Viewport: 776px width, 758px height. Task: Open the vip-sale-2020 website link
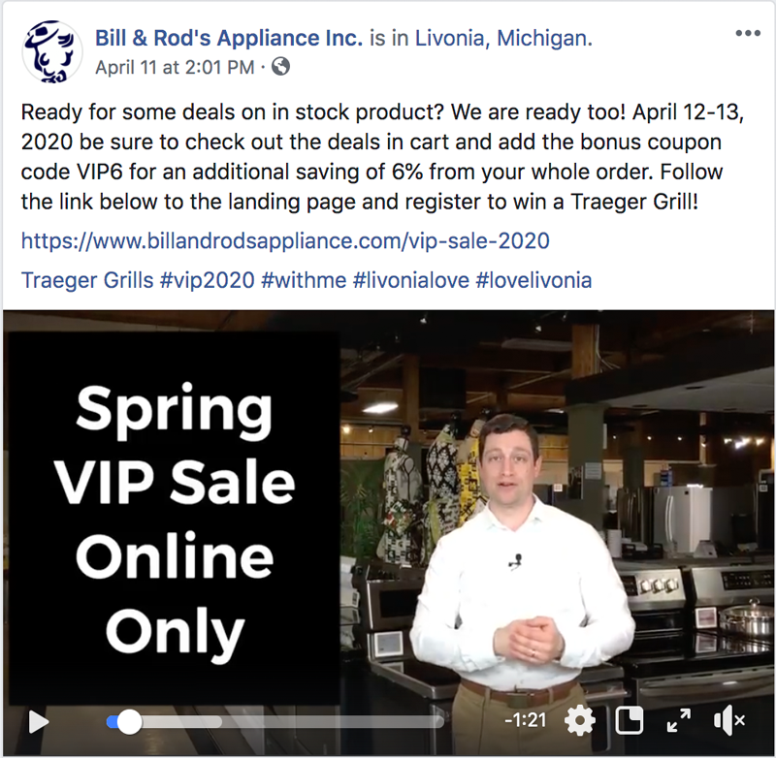point(285,241)
